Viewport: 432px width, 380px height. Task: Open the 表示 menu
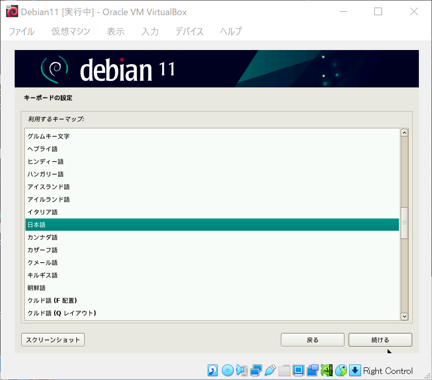pos(116,31)
